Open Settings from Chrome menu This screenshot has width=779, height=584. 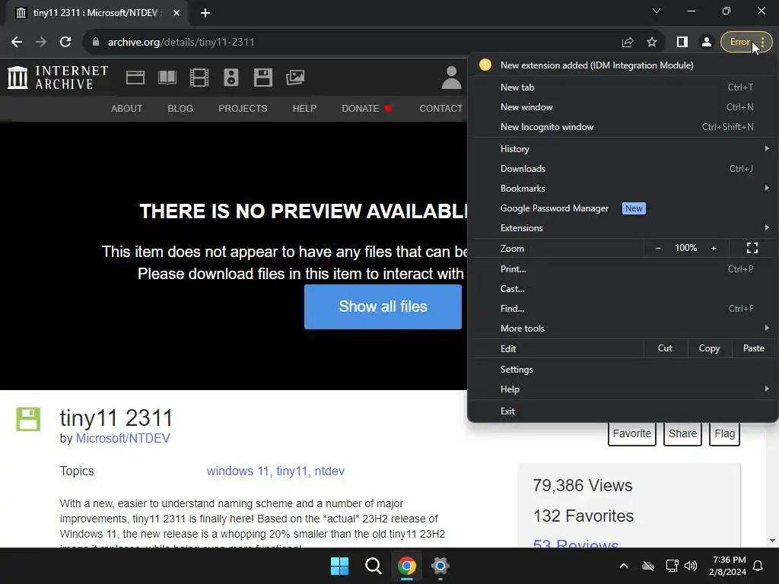click(624, 370)
